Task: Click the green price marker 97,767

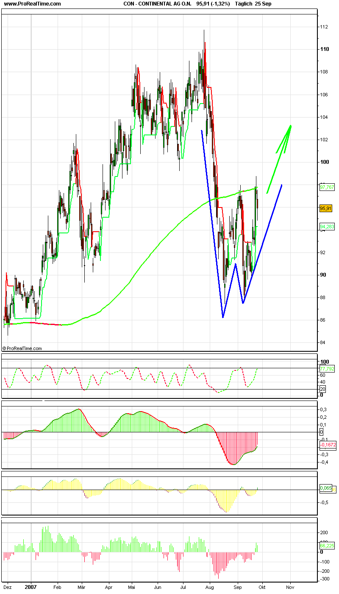Action: (327, 186)
